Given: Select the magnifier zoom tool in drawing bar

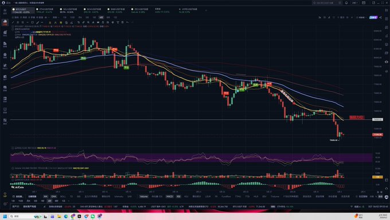Looking at the screenshot, I should click(x=88, y=22).
